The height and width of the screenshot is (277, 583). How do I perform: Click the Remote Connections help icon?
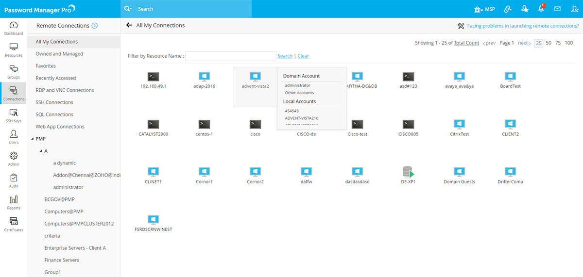[x=95, y=26]
